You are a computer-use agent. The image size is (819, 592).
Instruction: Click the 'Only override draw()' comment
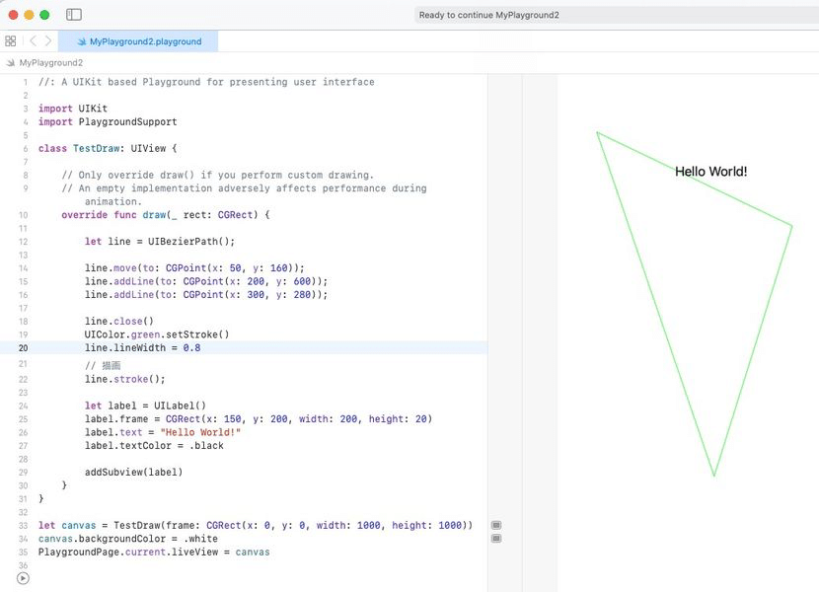point(217,175)
